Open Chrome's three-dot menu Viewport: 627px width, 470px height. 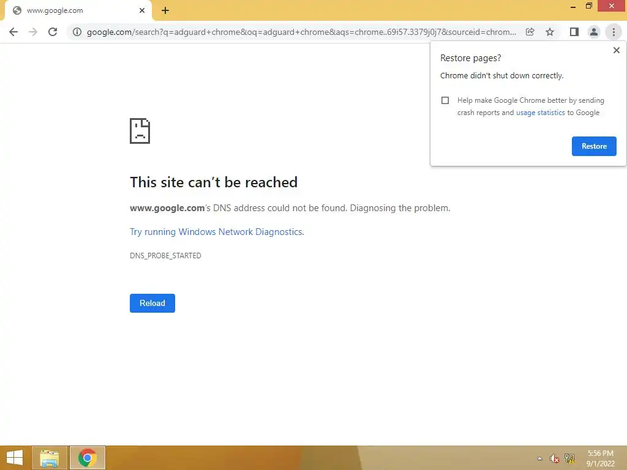pyautogui.click(x=614, y=32)
